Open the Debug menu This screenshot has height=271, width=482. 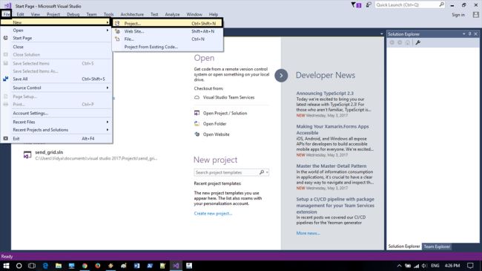point(73,14)
